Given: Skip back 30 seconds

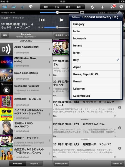Looking at the screenshot, I should [46, 7].
